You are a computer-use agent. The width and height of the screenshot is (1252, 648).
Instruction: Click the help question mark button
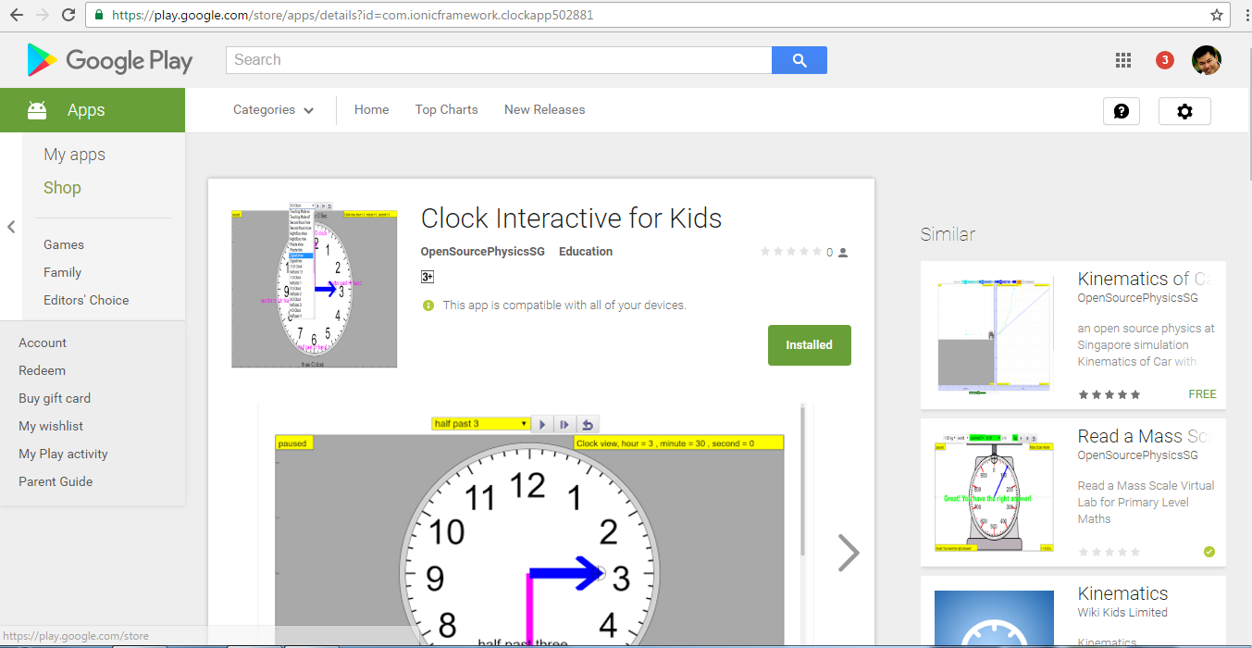point(1122,111)
